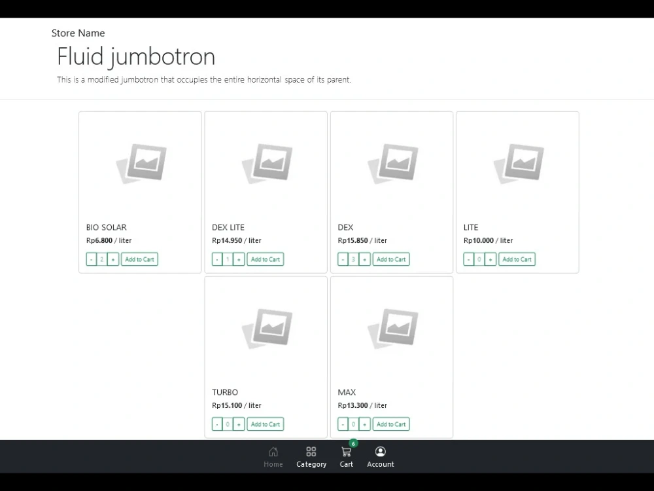Image resolution: width=654 pixels, height=491 pixels.
Task: Open the MAX product image
Action: click(x=392, y=329)
